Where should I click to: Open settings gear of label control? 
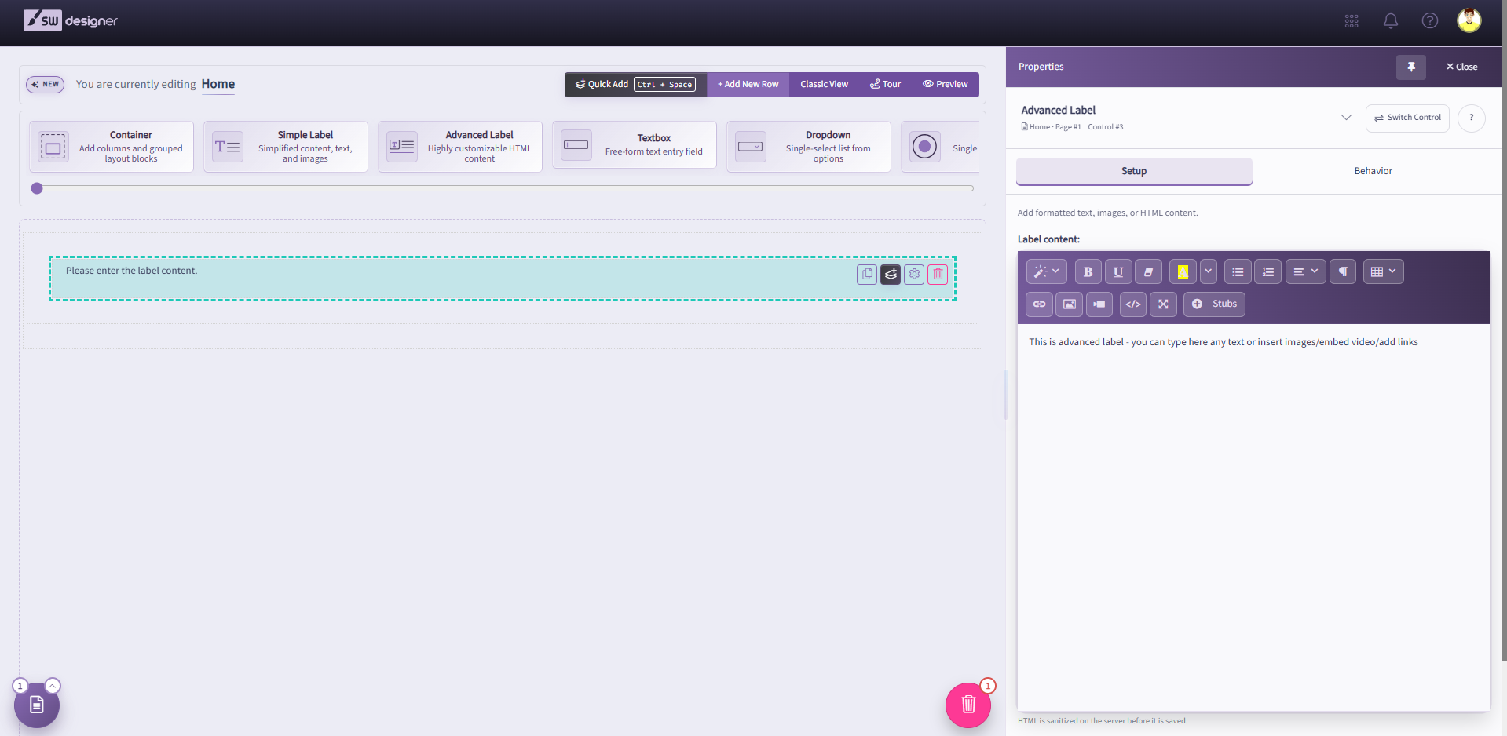pos(914,275)
